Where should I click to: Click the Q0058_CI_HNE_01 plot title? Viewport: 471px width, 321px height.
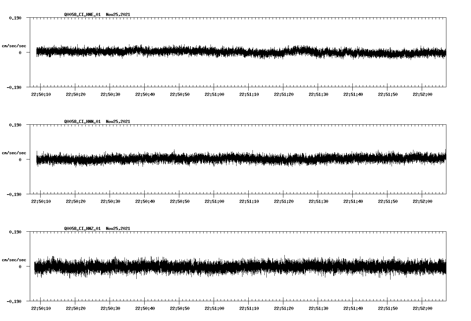(83, 15)
